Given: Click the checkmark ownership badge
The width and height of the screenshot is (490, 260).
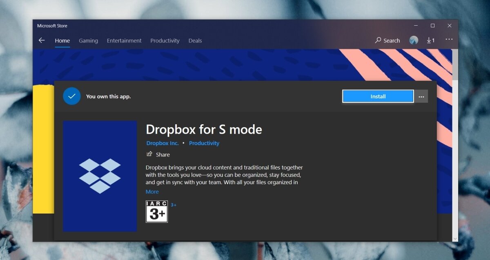Looking at the screenshot, I should pos(71,96).
